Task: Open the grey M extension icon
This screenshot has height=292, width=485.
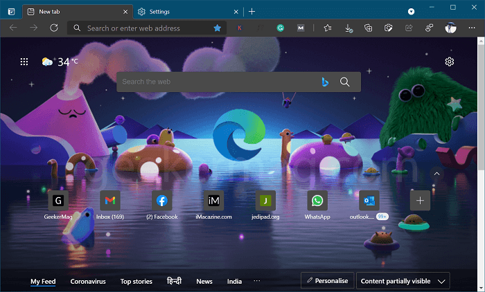Action: click(x=301, y=28)
